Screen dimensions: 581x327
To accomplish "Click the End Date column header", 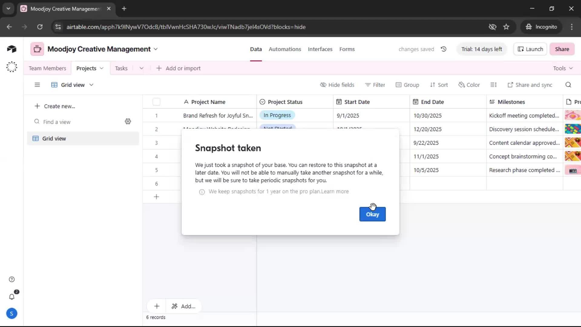I will click(x=448, y=102).
